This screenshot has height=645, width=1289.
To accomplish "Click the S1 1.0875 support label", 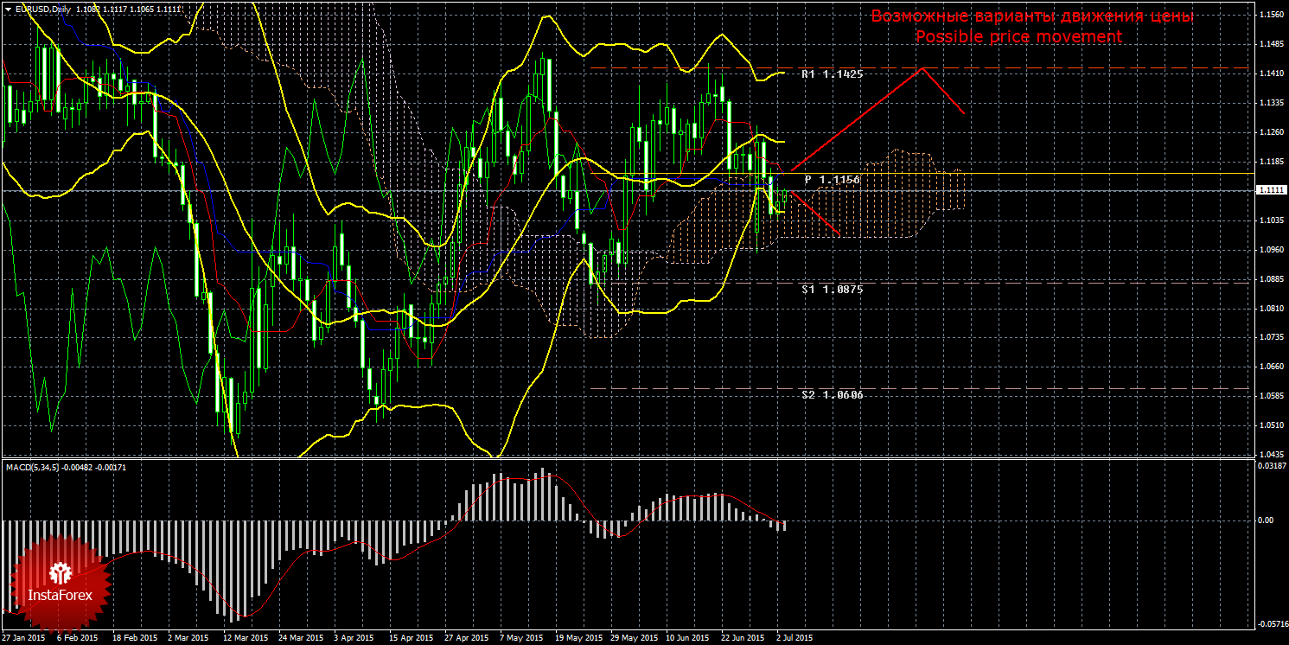I will pyautogui.click(x=832, y=290).
